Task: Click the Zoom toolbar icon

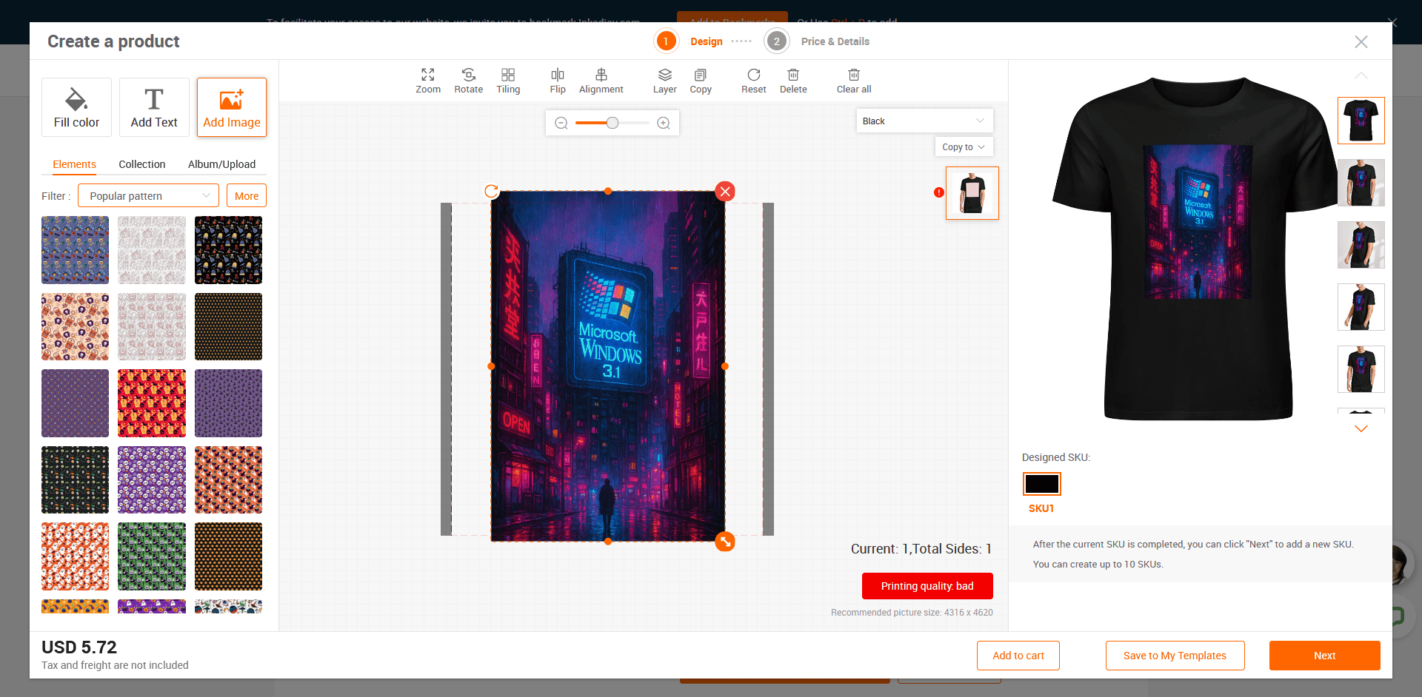Action: coord(428,81)
